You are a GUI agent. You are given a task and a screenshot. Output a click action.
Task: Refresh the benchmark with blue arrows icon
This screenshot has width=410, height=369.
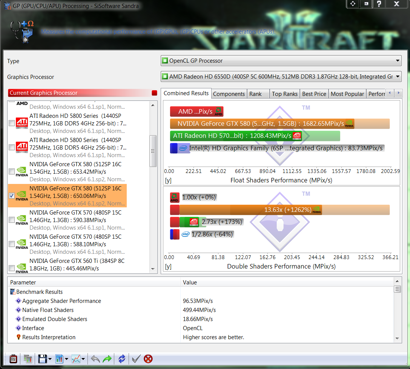[122, 358]
